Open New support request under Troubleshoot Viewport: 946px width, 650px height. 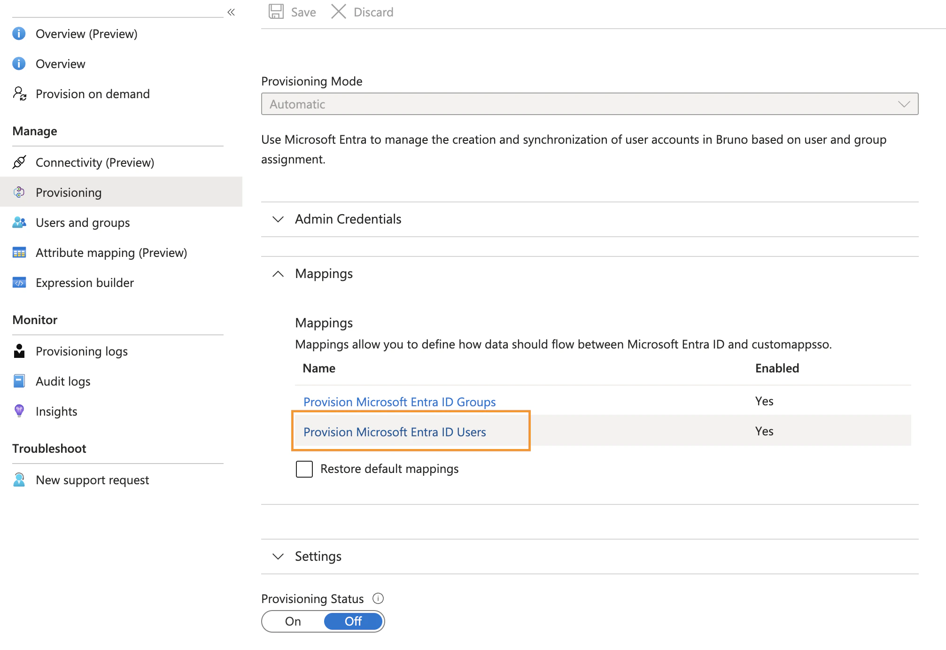[x=92, y=480]
